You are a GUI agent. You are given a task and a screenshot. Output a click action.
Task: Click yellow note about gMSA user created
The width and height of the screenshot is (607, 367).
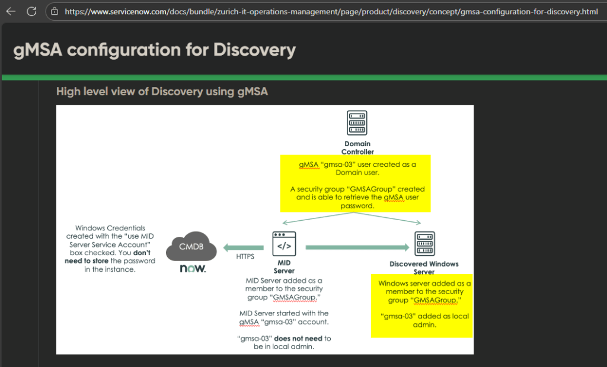pyautogui.click(x=357, y=183)
